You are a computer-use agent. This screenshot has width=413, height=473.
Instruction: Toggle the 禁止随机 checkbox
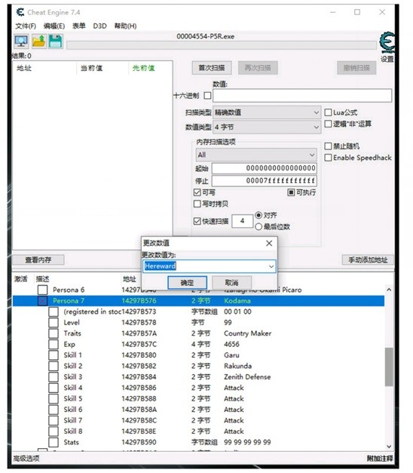pyautogui.click(x=328, y=146)
